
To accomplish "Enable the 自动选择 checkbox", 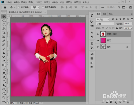I will coord(18,7).
